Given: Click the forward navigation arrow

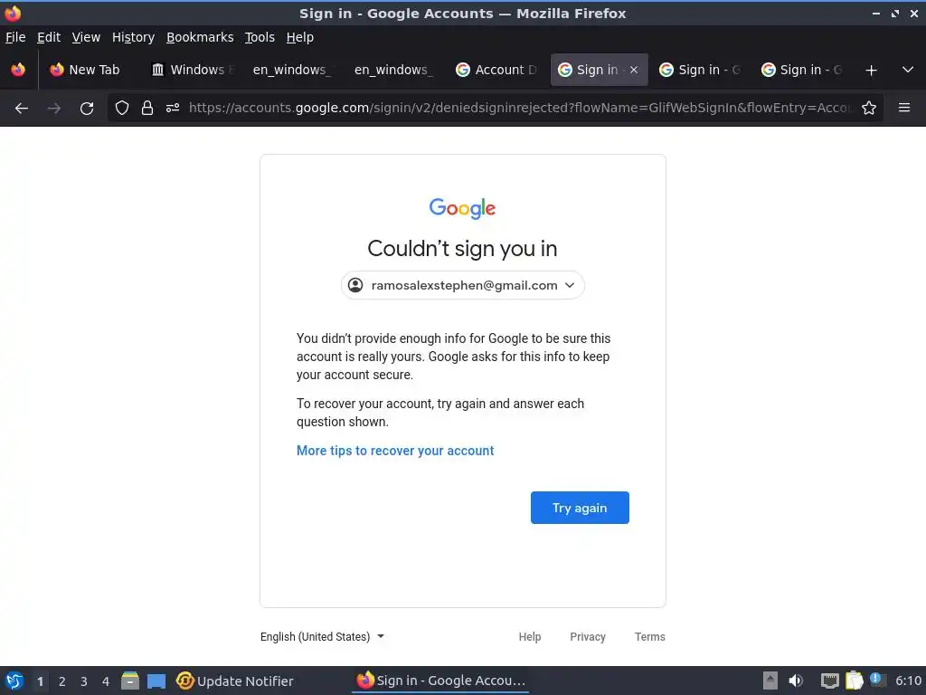Looking at the screenshot, I should 54,109.
